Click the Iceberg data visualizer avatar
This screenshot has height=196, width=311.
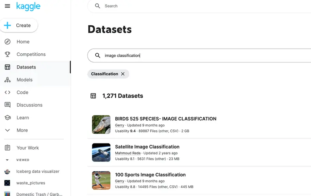7,171
